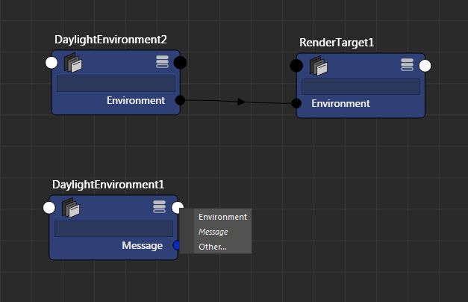
Task: Click RenderTarget1's Environment input port
Action: [x=297, y=103]
